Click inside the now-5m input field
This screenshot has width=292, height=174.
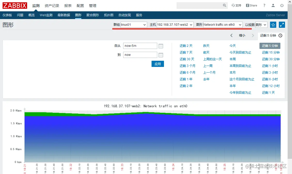(140, 46)
